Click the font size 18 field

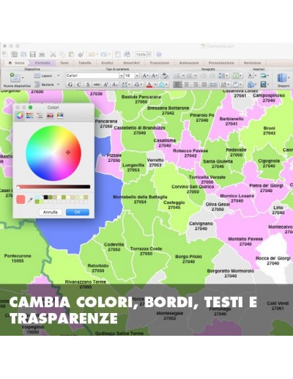130,76
